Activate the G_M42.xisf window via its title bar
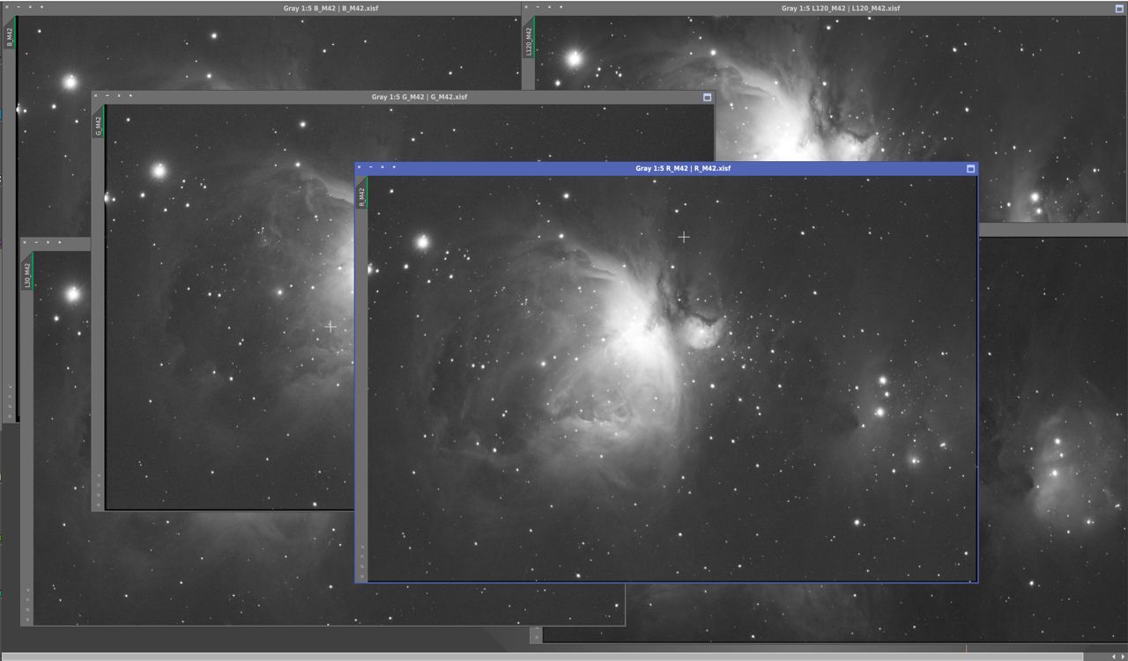The width and height of the screenshot is (1128, 661). pos(419,97)
